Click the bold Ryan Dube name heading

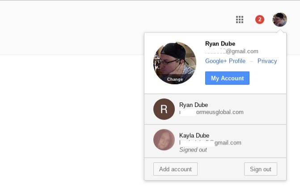tap(220, 44)
